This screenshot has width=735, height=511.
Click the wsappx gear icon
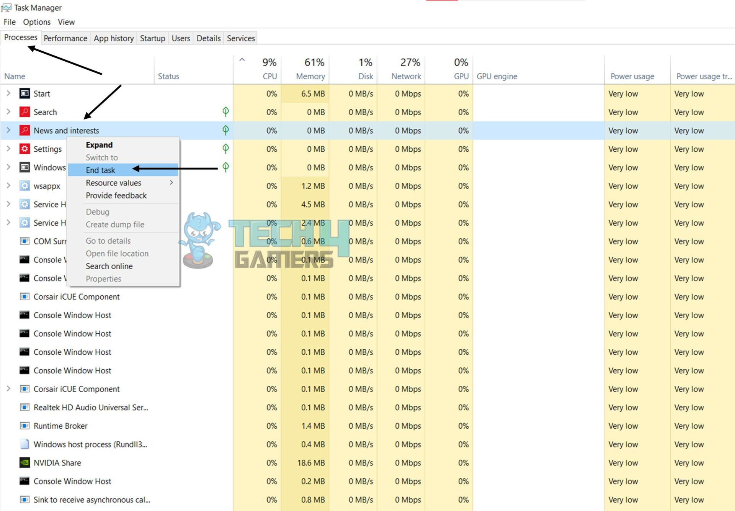click(x=24, y=186)
